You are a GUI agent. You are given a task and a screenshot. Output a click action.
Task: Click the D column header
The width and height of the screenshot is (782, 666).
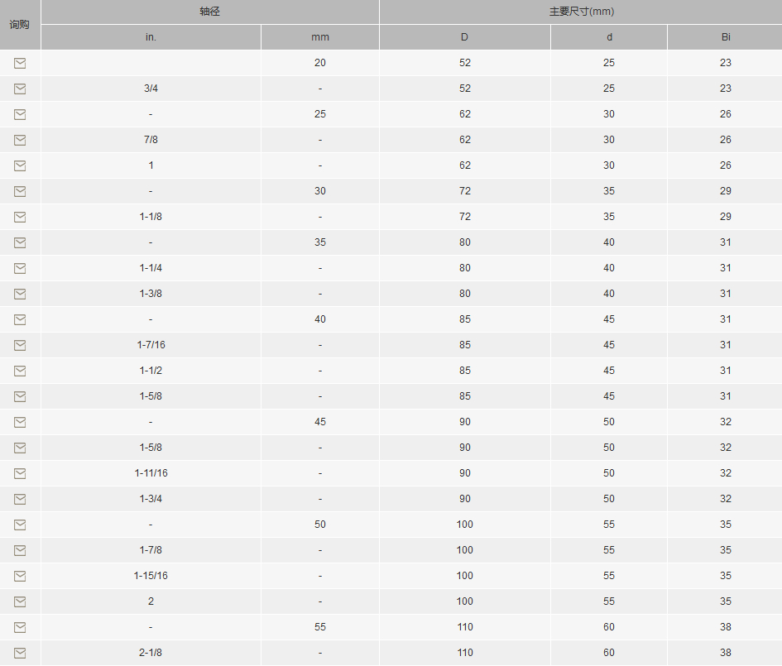click(464, 37)
